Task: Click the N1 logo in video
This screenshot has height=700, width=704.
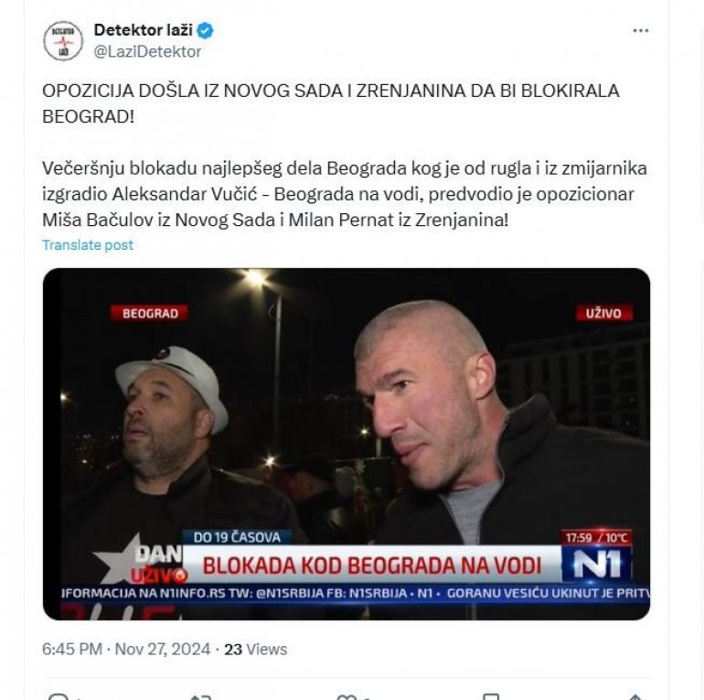Action: click(597, 565)
